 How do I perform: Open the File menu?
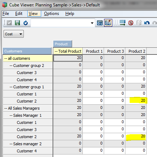coord(6,14)
